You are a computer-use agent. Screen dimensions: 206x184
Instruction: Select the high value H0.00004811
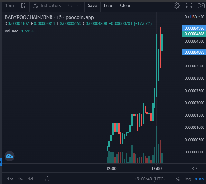pyautogui.click(x=43, y=24)
